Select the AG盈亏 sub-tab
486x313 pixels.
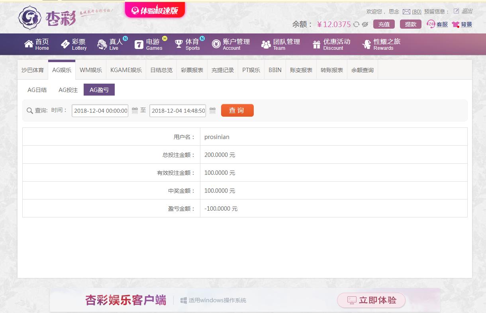tap(99, 90)
